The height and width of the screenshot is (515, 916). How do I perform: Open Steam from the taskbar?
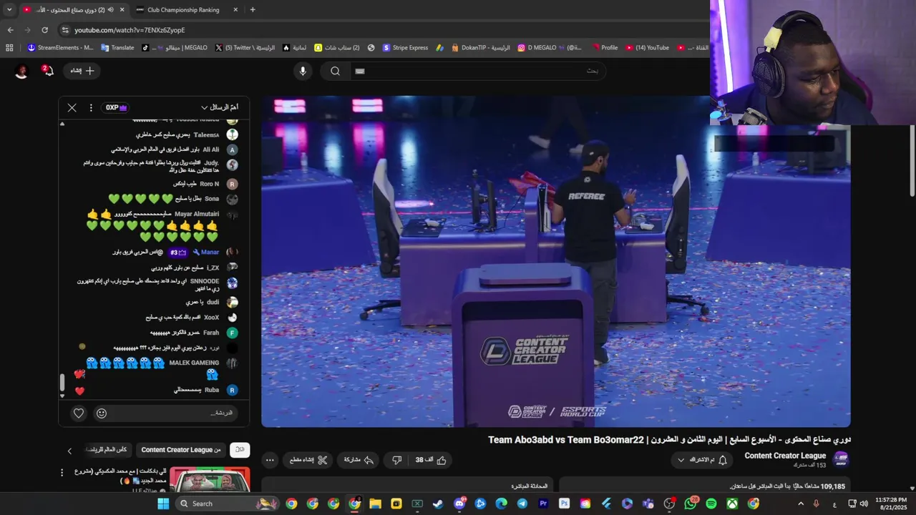coord(438,504)
